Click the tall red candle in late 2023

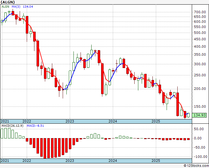point(102,79)
